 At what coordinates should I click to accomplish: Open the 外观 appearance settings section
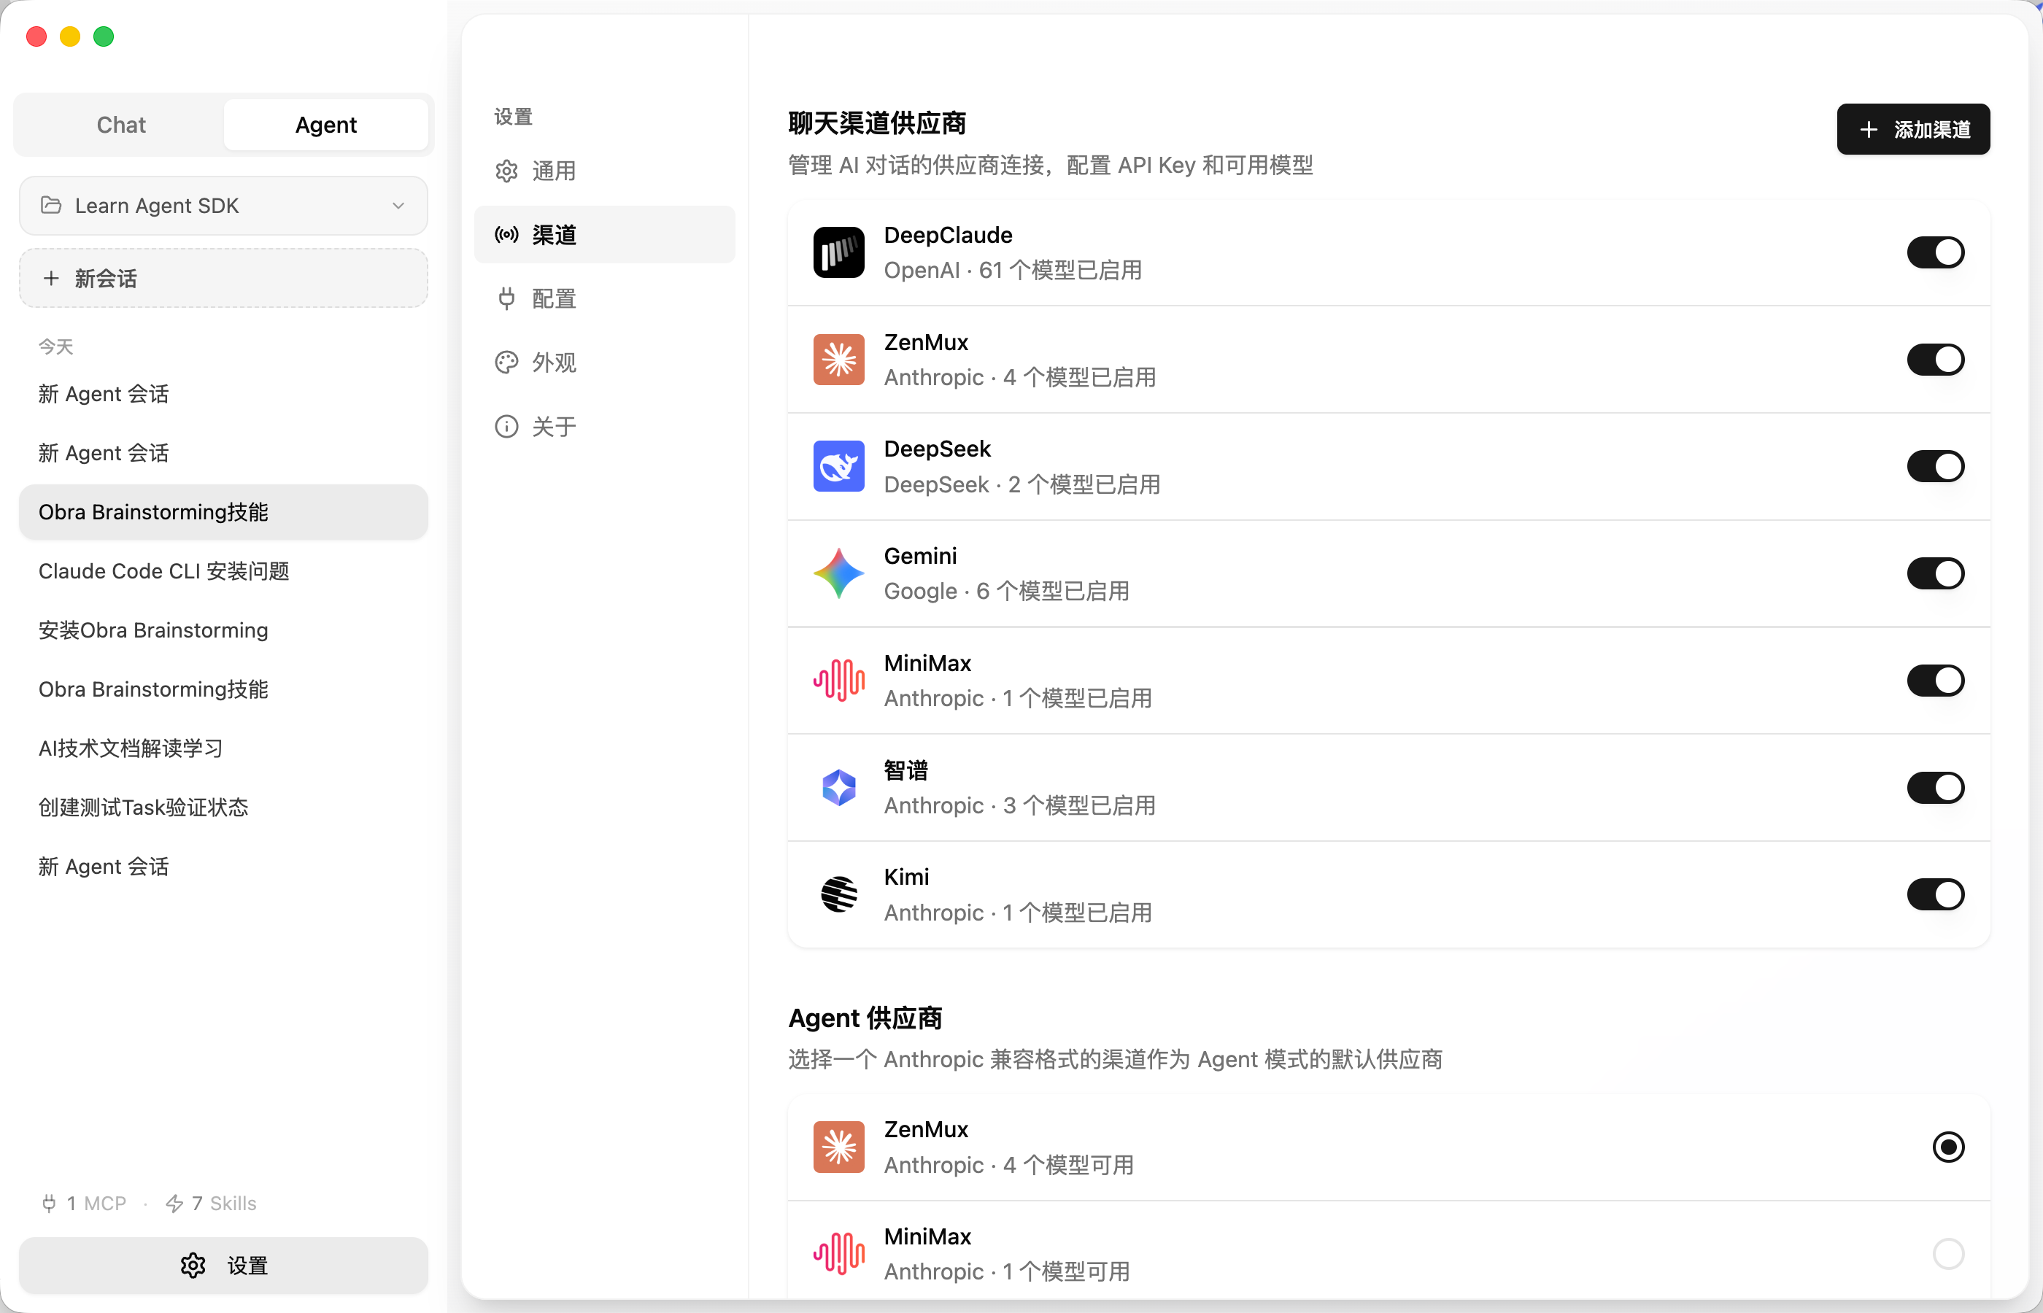553,363
